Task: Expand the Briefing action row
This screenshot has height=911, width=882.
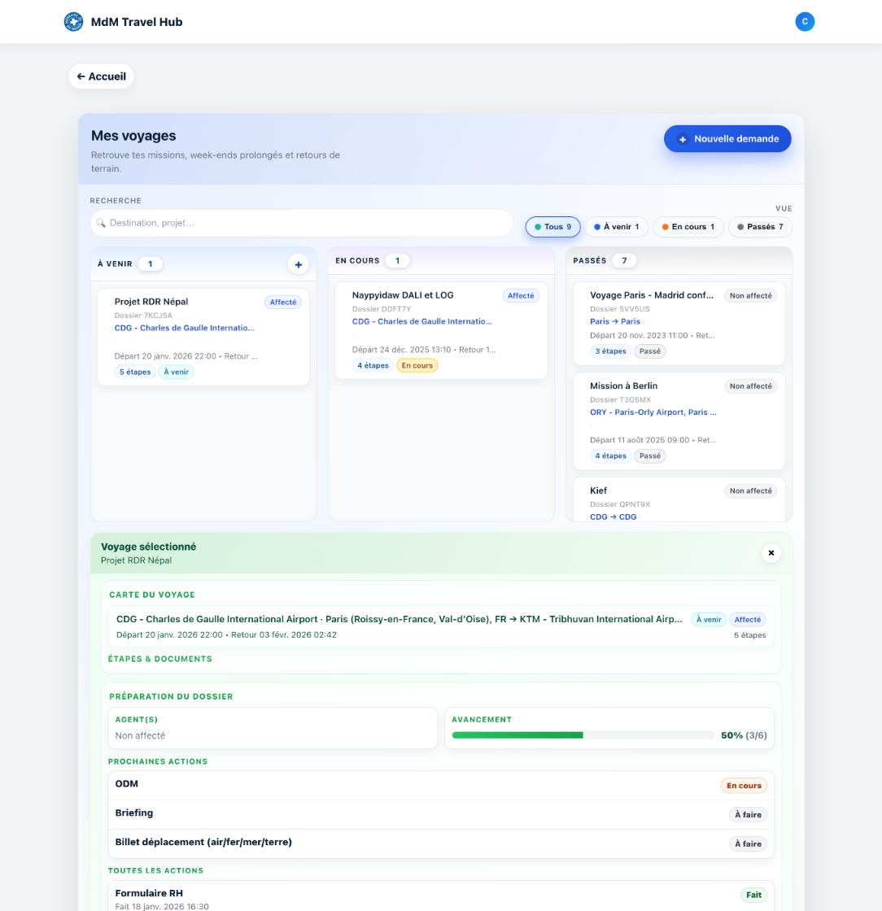Action: click(441, 814)
